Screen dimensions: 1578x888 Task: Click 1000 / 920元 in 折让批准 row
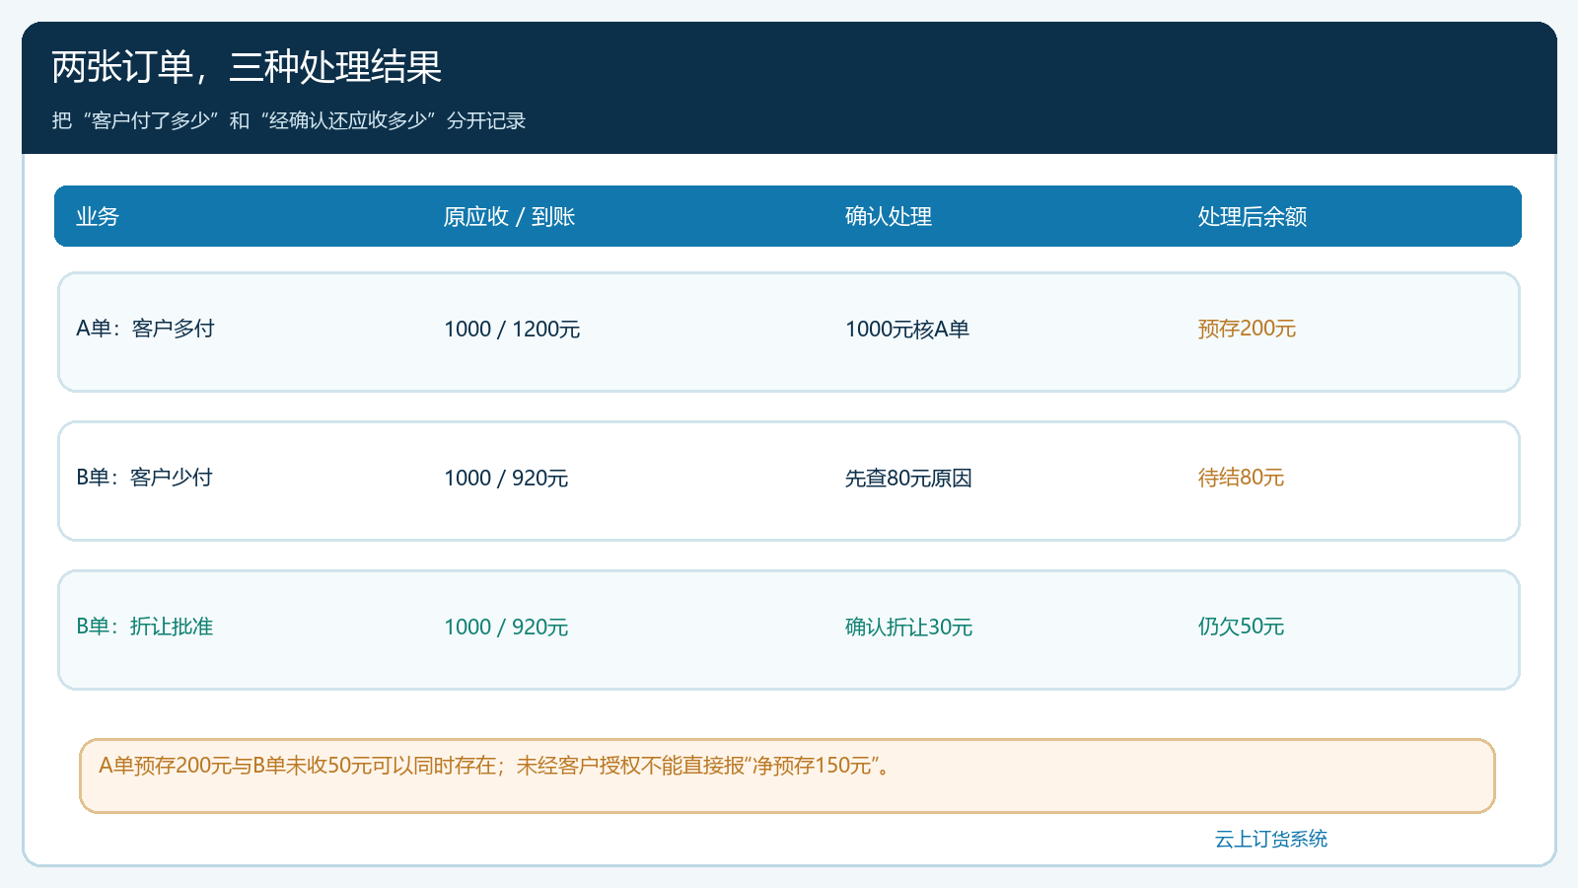(x=506, y=628)
